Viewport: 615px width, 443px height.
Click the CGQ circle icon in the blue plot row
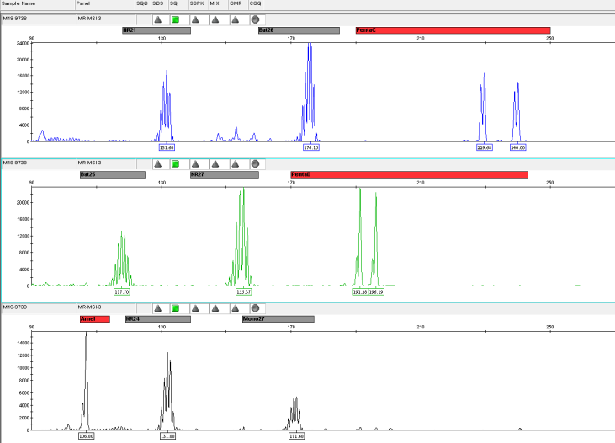(255, 19)
